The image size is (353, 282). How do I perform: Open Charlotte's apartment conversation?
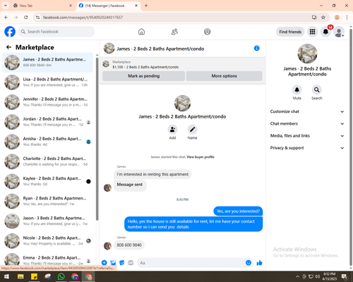click(47, 161)
